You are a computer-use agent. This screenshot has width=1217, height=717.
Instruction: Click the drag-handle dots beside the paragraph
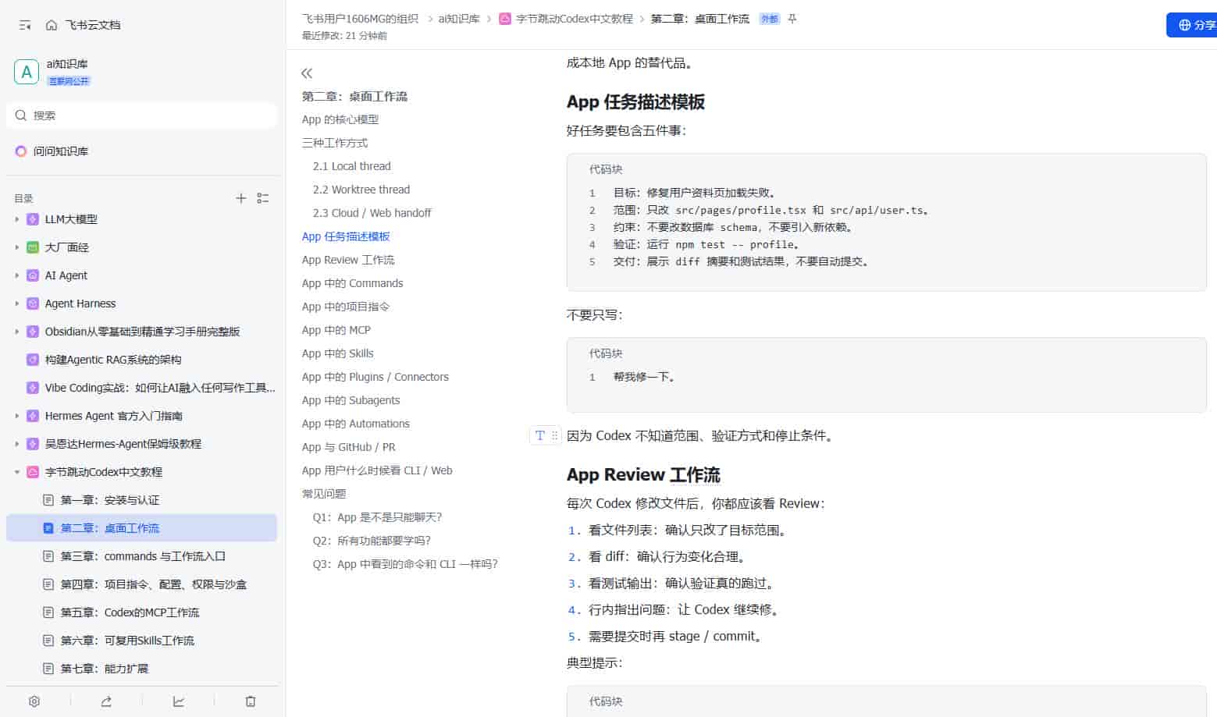click(x=555, y=436)
